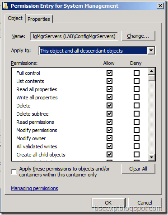Screen dimensions: 168x215
Task: Click the Write all properties label
Action: (x=37, y=98)
